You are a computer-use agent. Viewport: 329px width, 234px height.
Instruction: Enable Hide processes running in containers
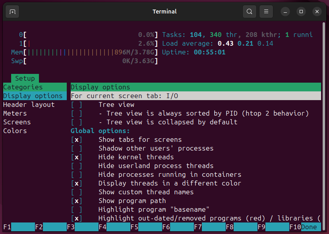[x=77, y=175]
